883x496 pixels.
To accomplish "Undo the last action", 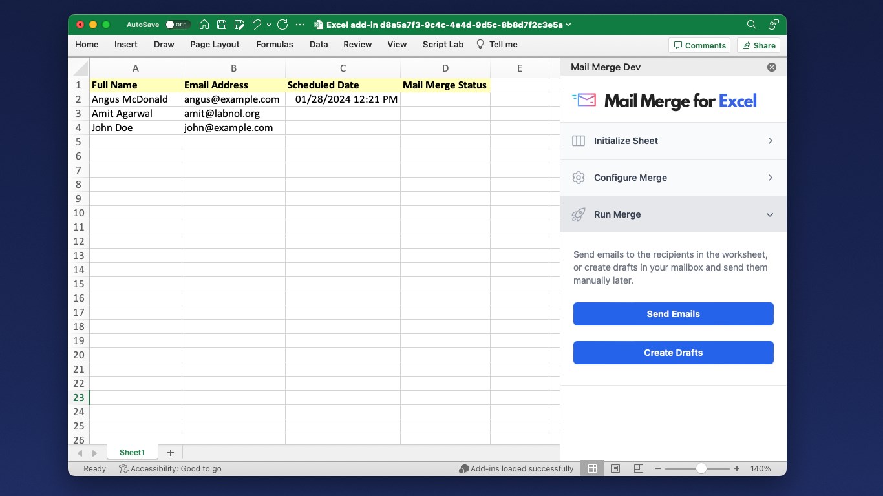I will 257,25.
